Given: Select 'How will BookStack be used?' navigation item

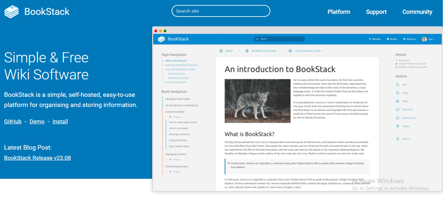Looking at the screenshot, I should [x=180, y=69].
